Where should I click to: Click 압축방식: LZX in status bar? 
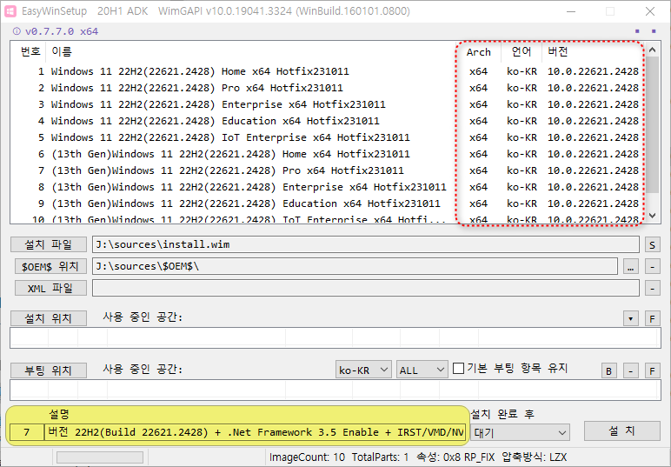(534, 457)
